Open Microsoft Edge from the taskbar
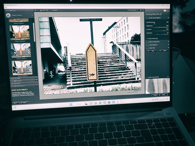Viewport: 195px width, 146px height. tap(100, 103)
